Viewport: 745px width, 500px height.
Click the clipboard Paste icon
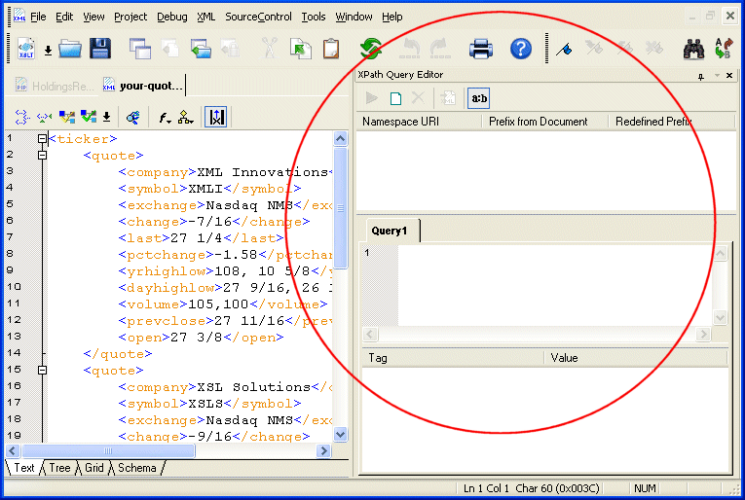click(x=331, y=49)
